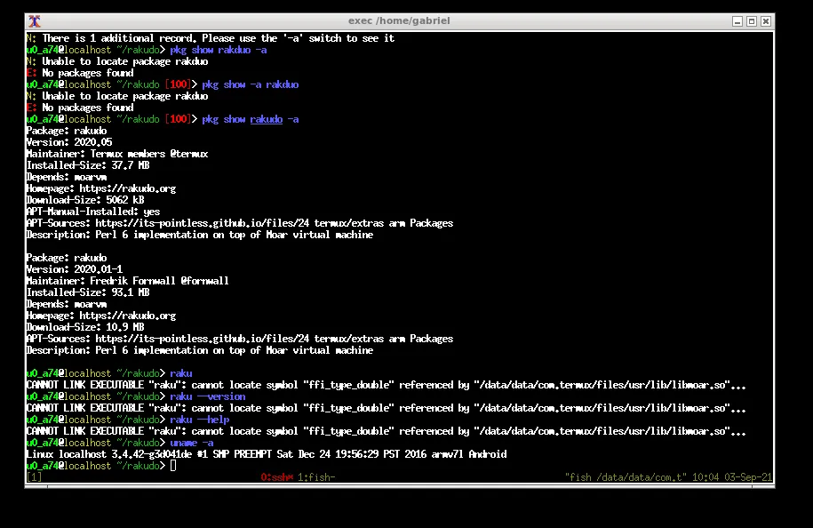The width and height of the screenshot is (813, 528).
Task: Click the command 'raku --version'
Action: [x=207, y=396]
